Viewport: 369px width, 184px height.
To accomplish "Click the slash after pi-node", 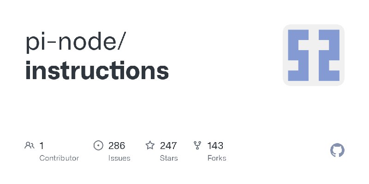I will (x=122, y=41).
